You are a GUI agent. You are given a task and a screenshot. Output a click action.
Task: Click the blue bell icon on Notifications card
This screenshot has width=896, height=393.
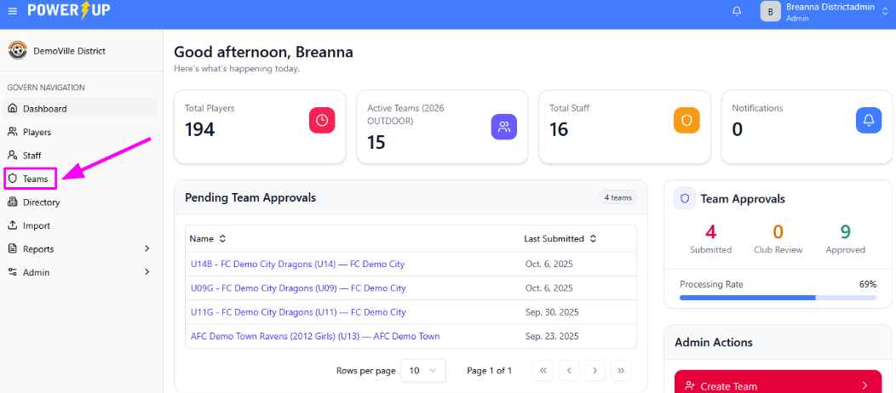pyautogui.click(x=869, y=120)
